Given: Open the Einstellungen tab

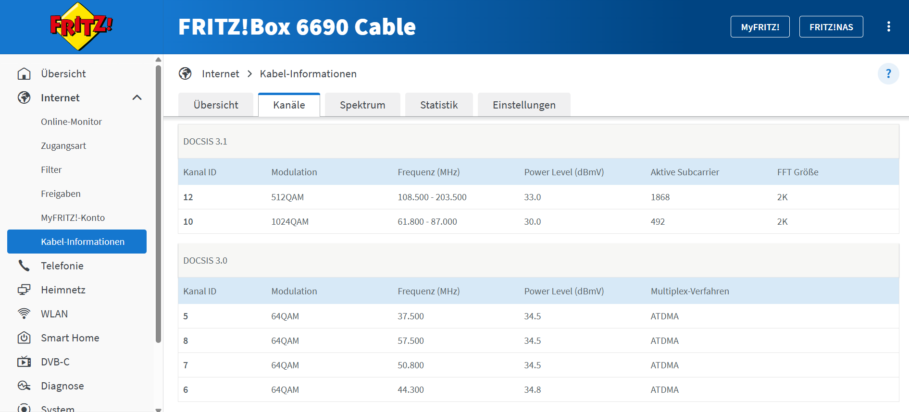Looking at the screenshot, I should coord(524,105).
